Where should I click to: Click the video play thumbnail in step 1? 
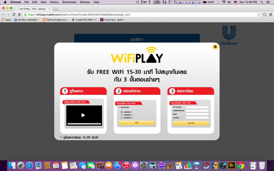pos(84,115)
